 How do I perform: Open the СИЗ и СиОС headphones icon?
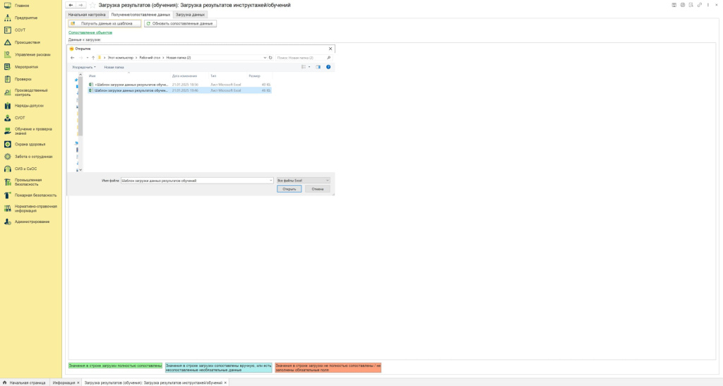(x=7, y=169)
